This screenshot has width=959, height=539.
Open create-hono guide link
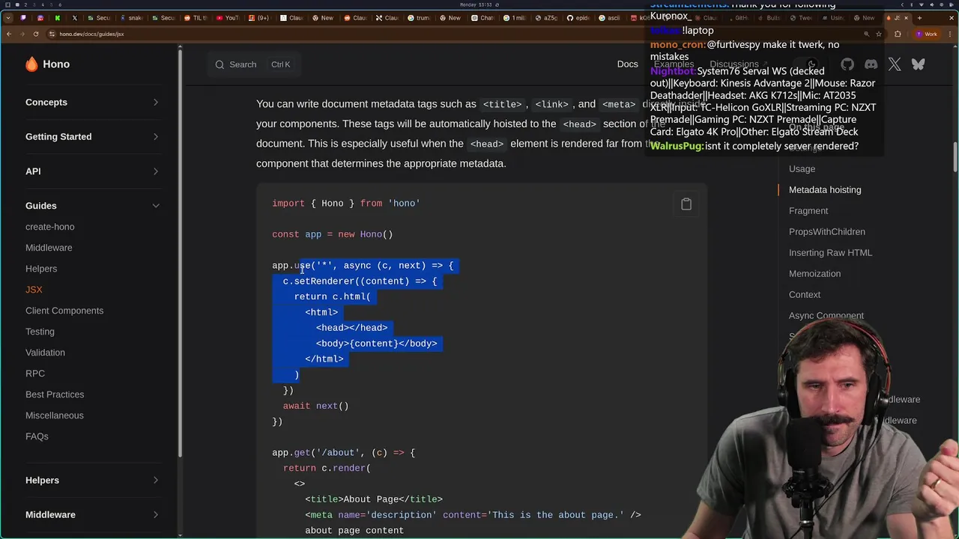coord(50,227)
